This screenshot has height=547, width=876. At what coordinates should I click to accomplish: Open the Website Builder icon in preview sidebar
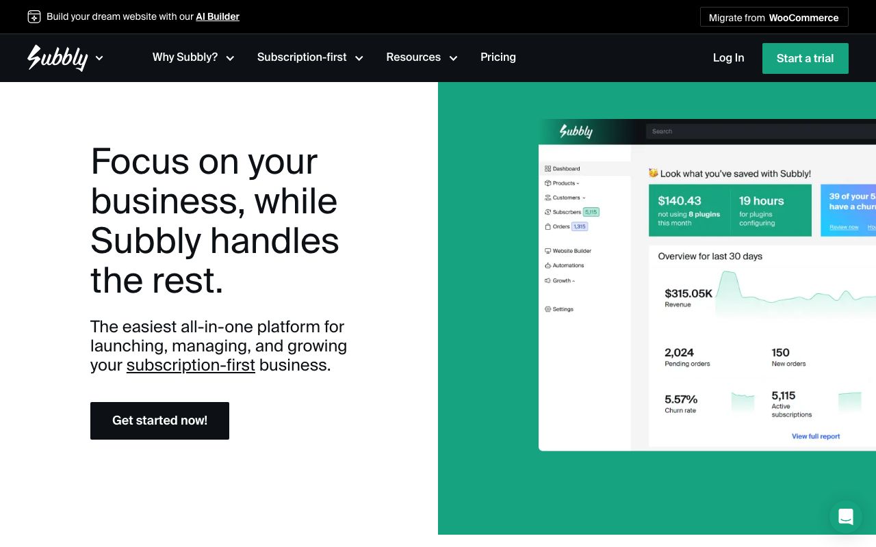click(547, 251)
